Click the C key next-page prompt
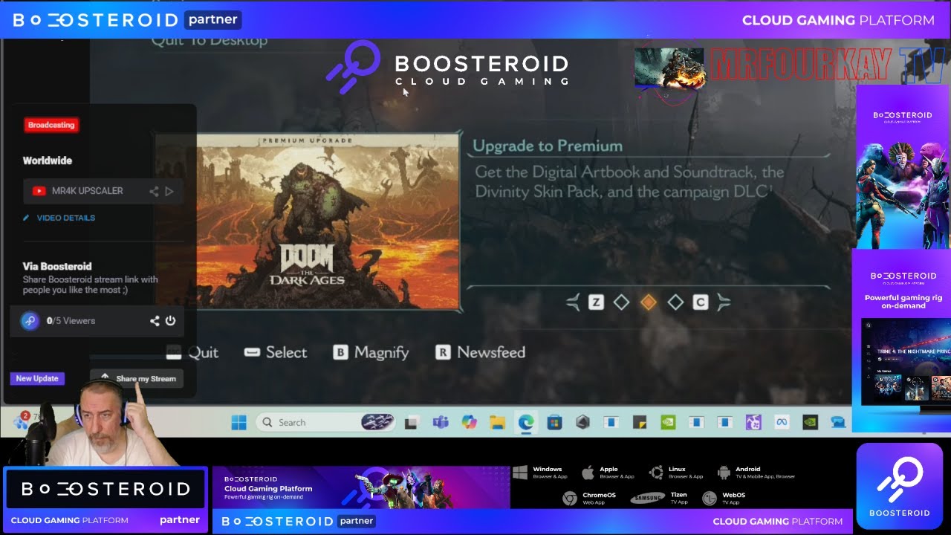 pos(700,302)
